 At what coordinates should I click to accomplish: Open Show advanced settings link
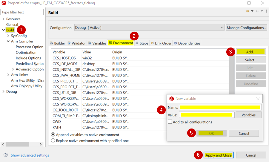(30, 155)
